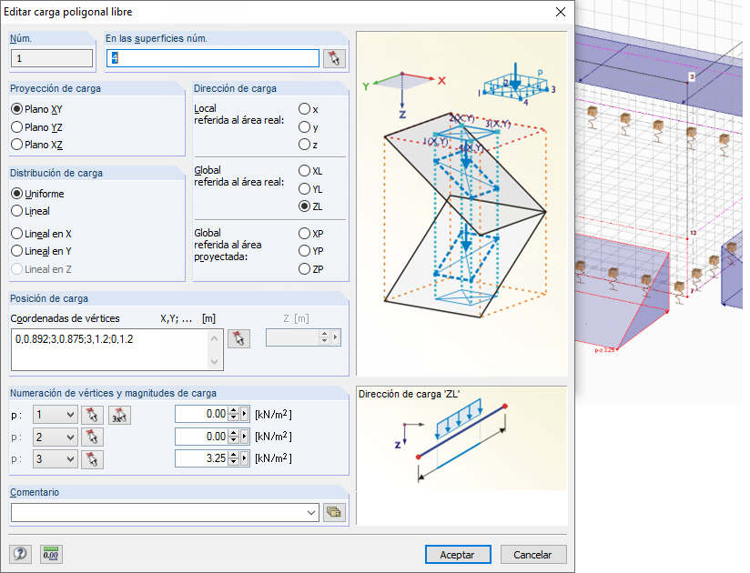Click load magnitude field 3.25
Screen dimensions: 750x573
pyautogui.click(x=201, y=458)
